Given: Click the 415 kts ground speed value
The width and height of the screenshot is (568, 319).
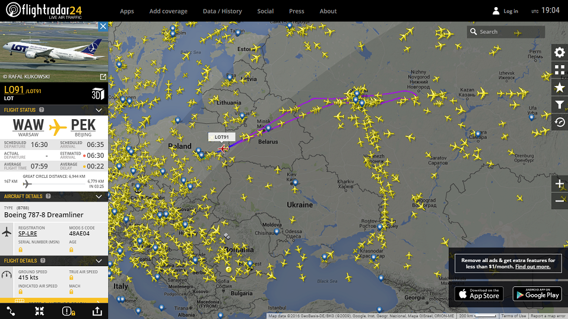Looking at the screenshot, I should (x=28, y=277).
